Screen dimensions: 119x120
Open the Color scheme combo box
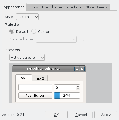tap(56, 39)
